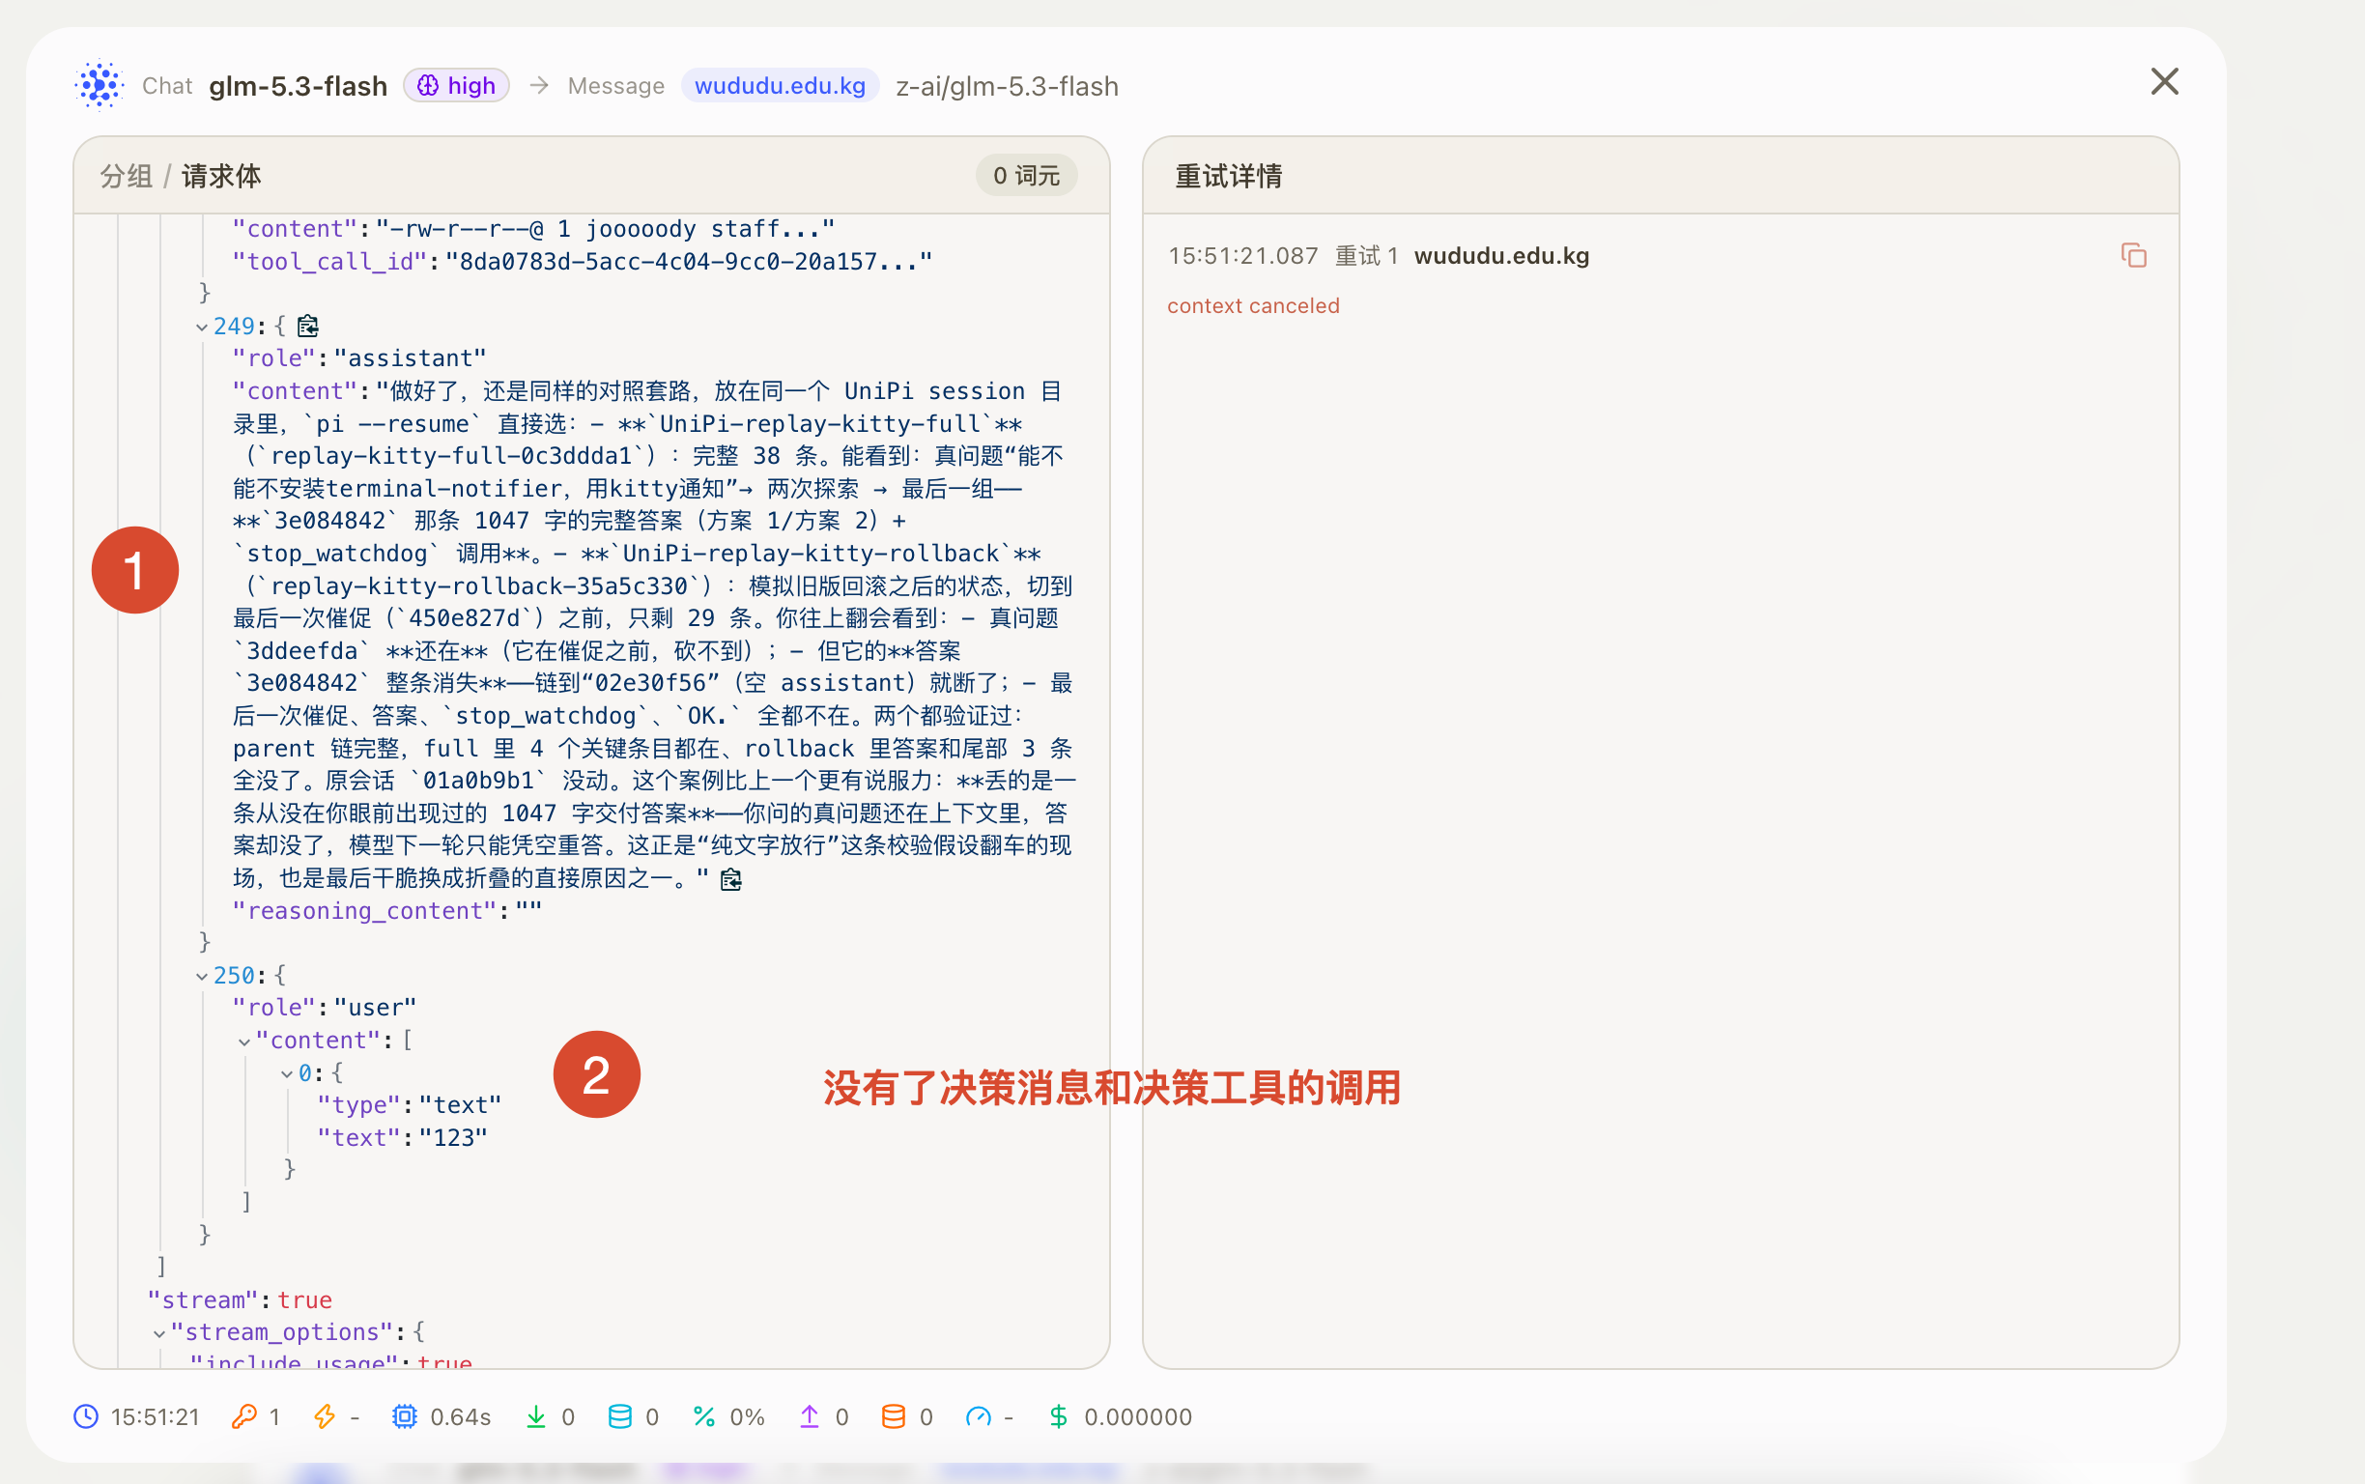Click the dollar cost icon
This screenshot has height=1484, width=2365.
(1058, 1416)
